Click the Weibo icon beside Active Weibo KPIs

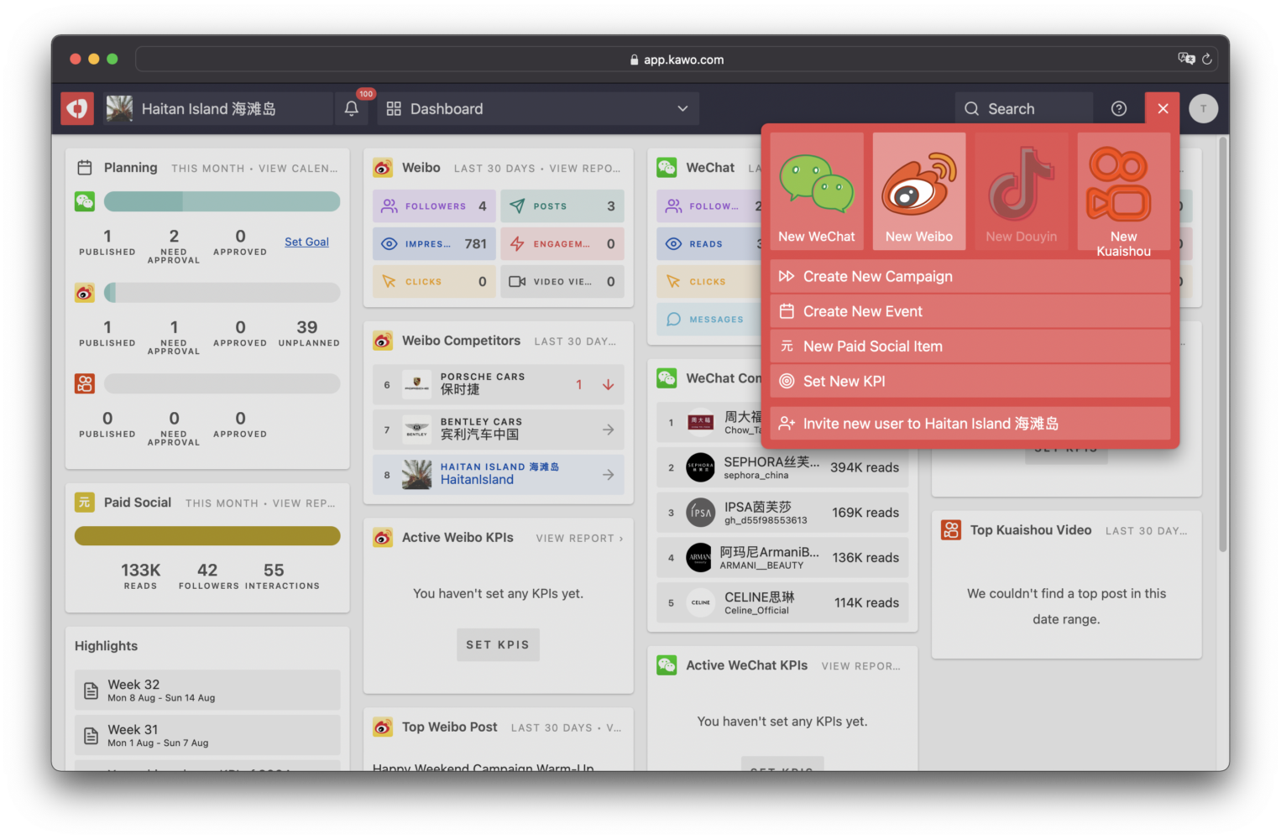[x=383, y=537]
